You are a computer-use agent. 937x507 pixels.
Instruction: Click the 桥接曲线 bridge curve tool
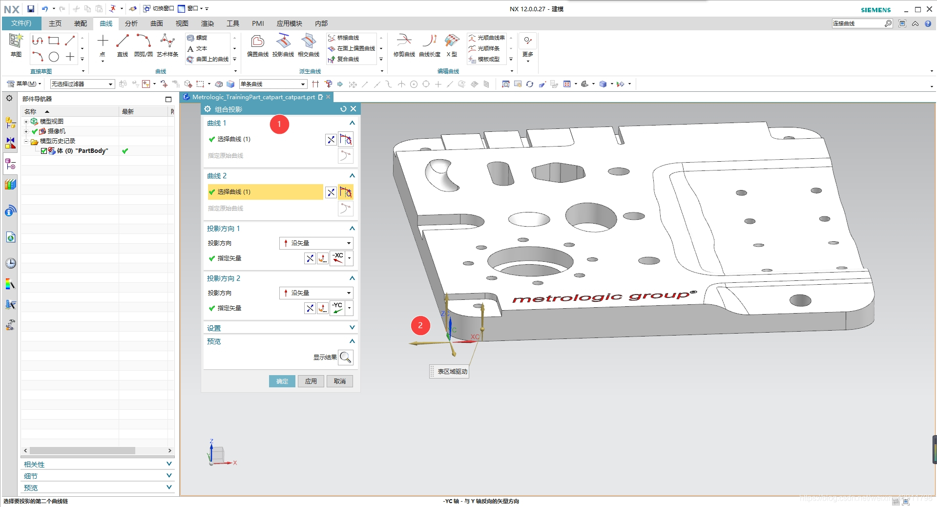pyautogui.click(x=343, y=38)
